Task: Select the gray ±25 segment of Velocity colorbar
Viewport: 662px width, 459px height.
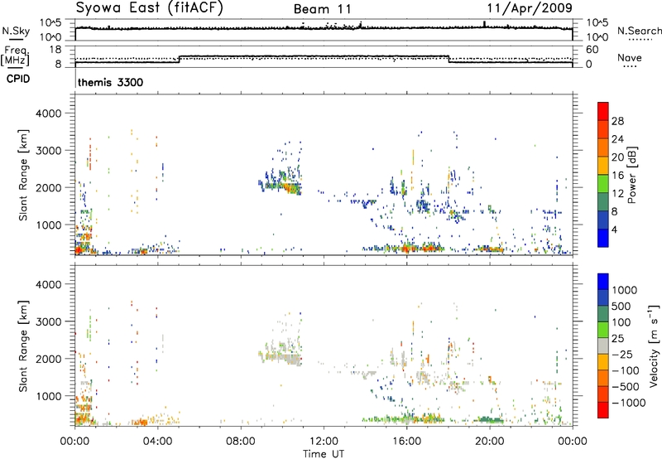Action: [603, 345]
